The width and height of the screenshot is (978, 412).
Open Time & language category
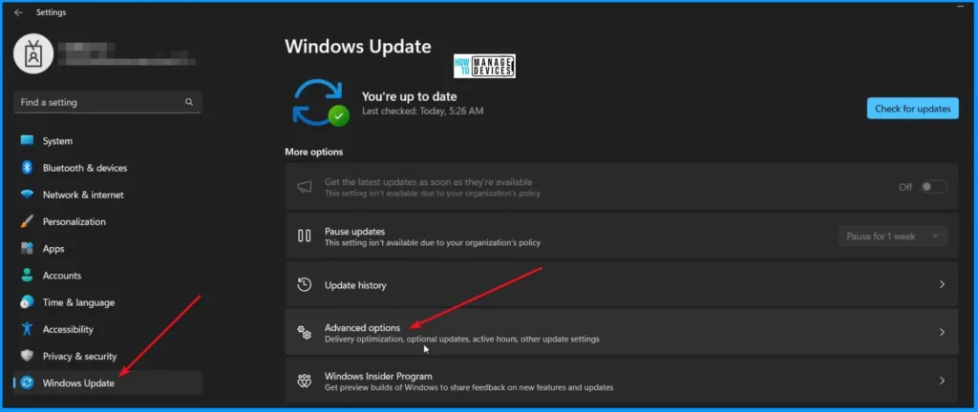click(x=108, y=302)
